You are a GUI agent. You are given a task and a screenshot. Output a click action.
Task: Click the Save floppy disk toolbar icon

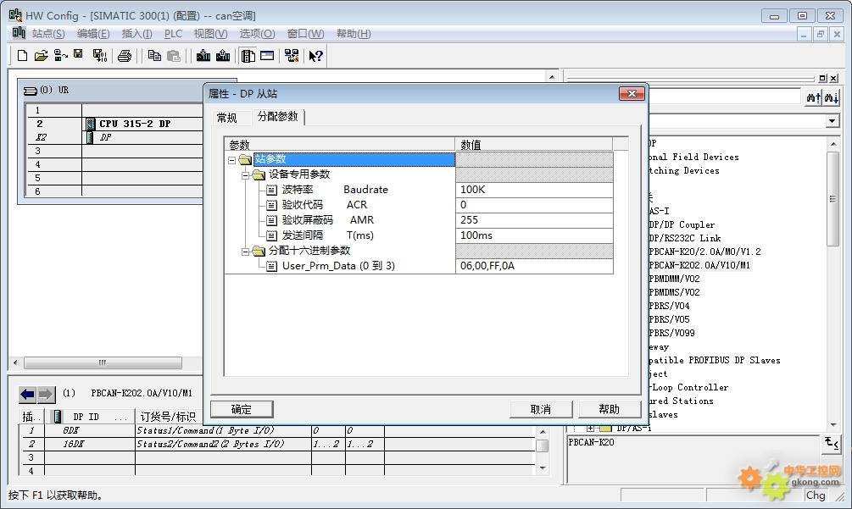pyautogui.click(x=78, y=54)
